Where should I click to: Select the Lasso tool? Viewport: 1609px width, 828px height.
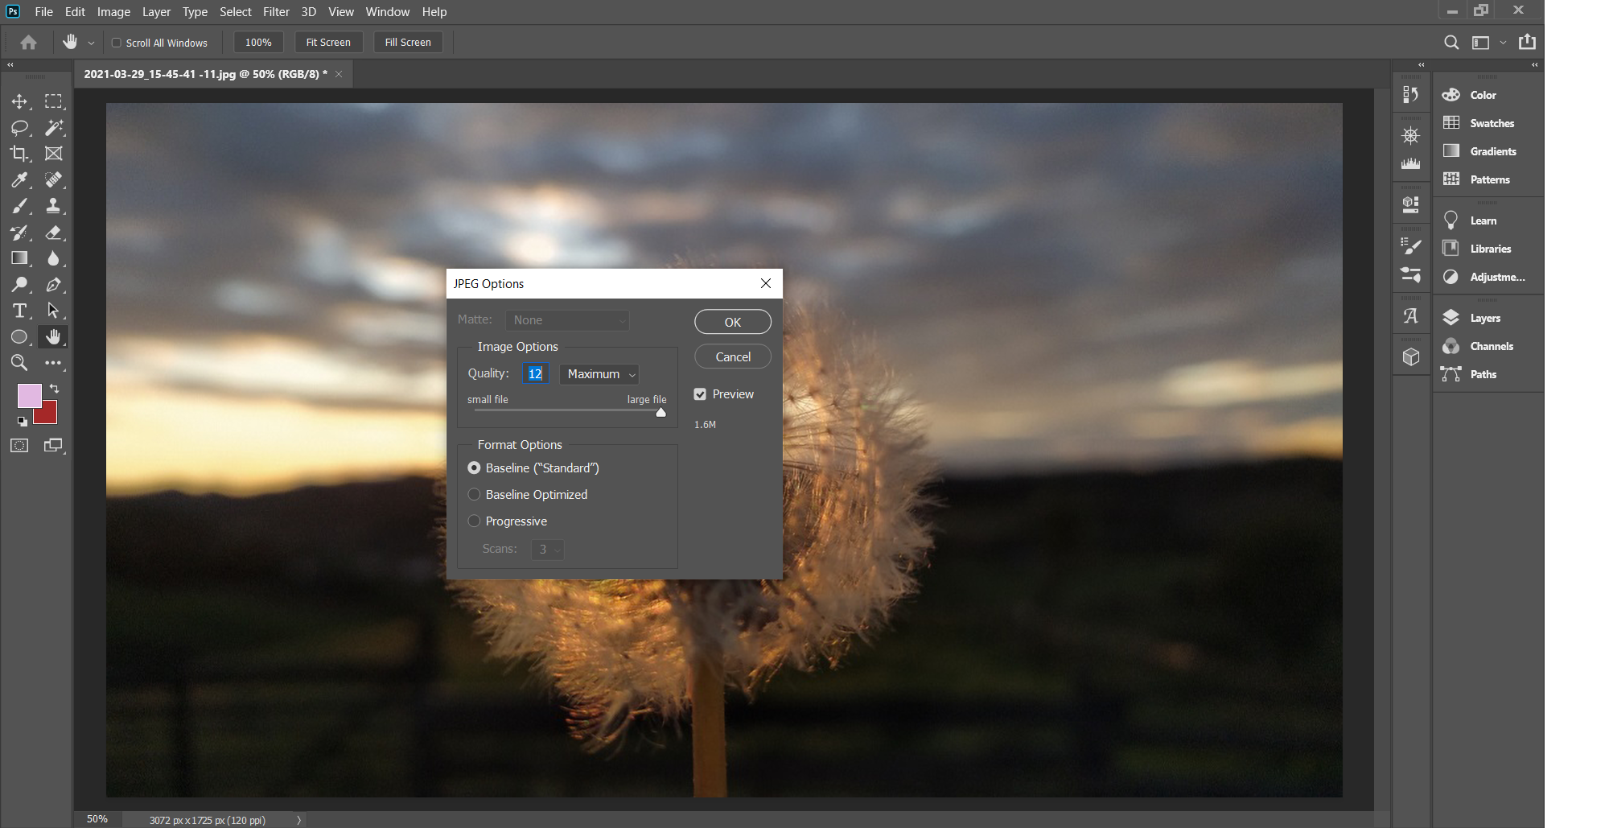(x=19, y=127)
